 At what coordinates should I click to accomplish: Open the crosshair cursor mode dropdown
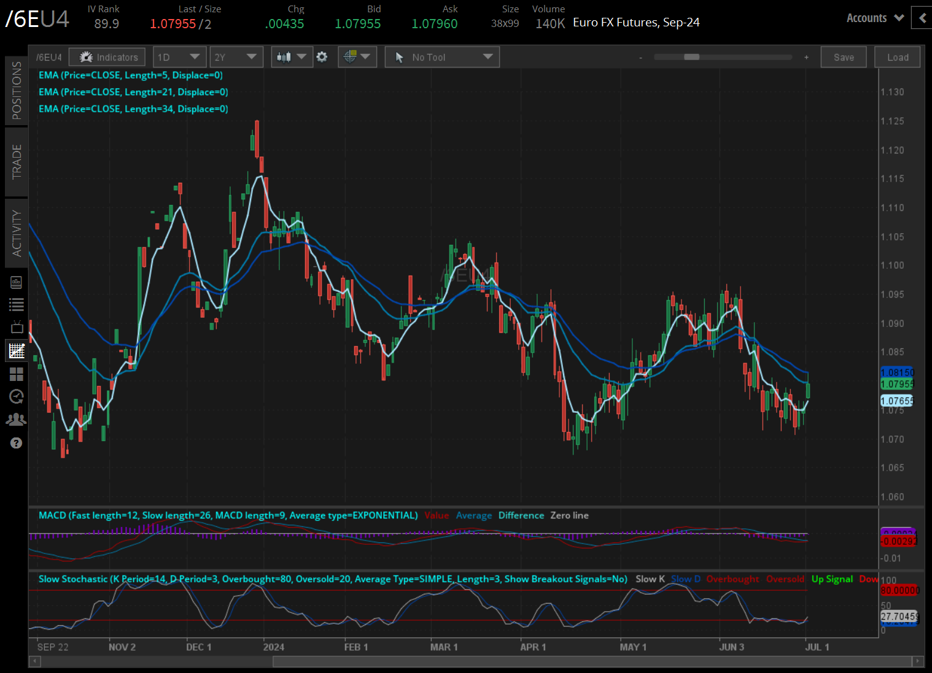tap(357, 57)
